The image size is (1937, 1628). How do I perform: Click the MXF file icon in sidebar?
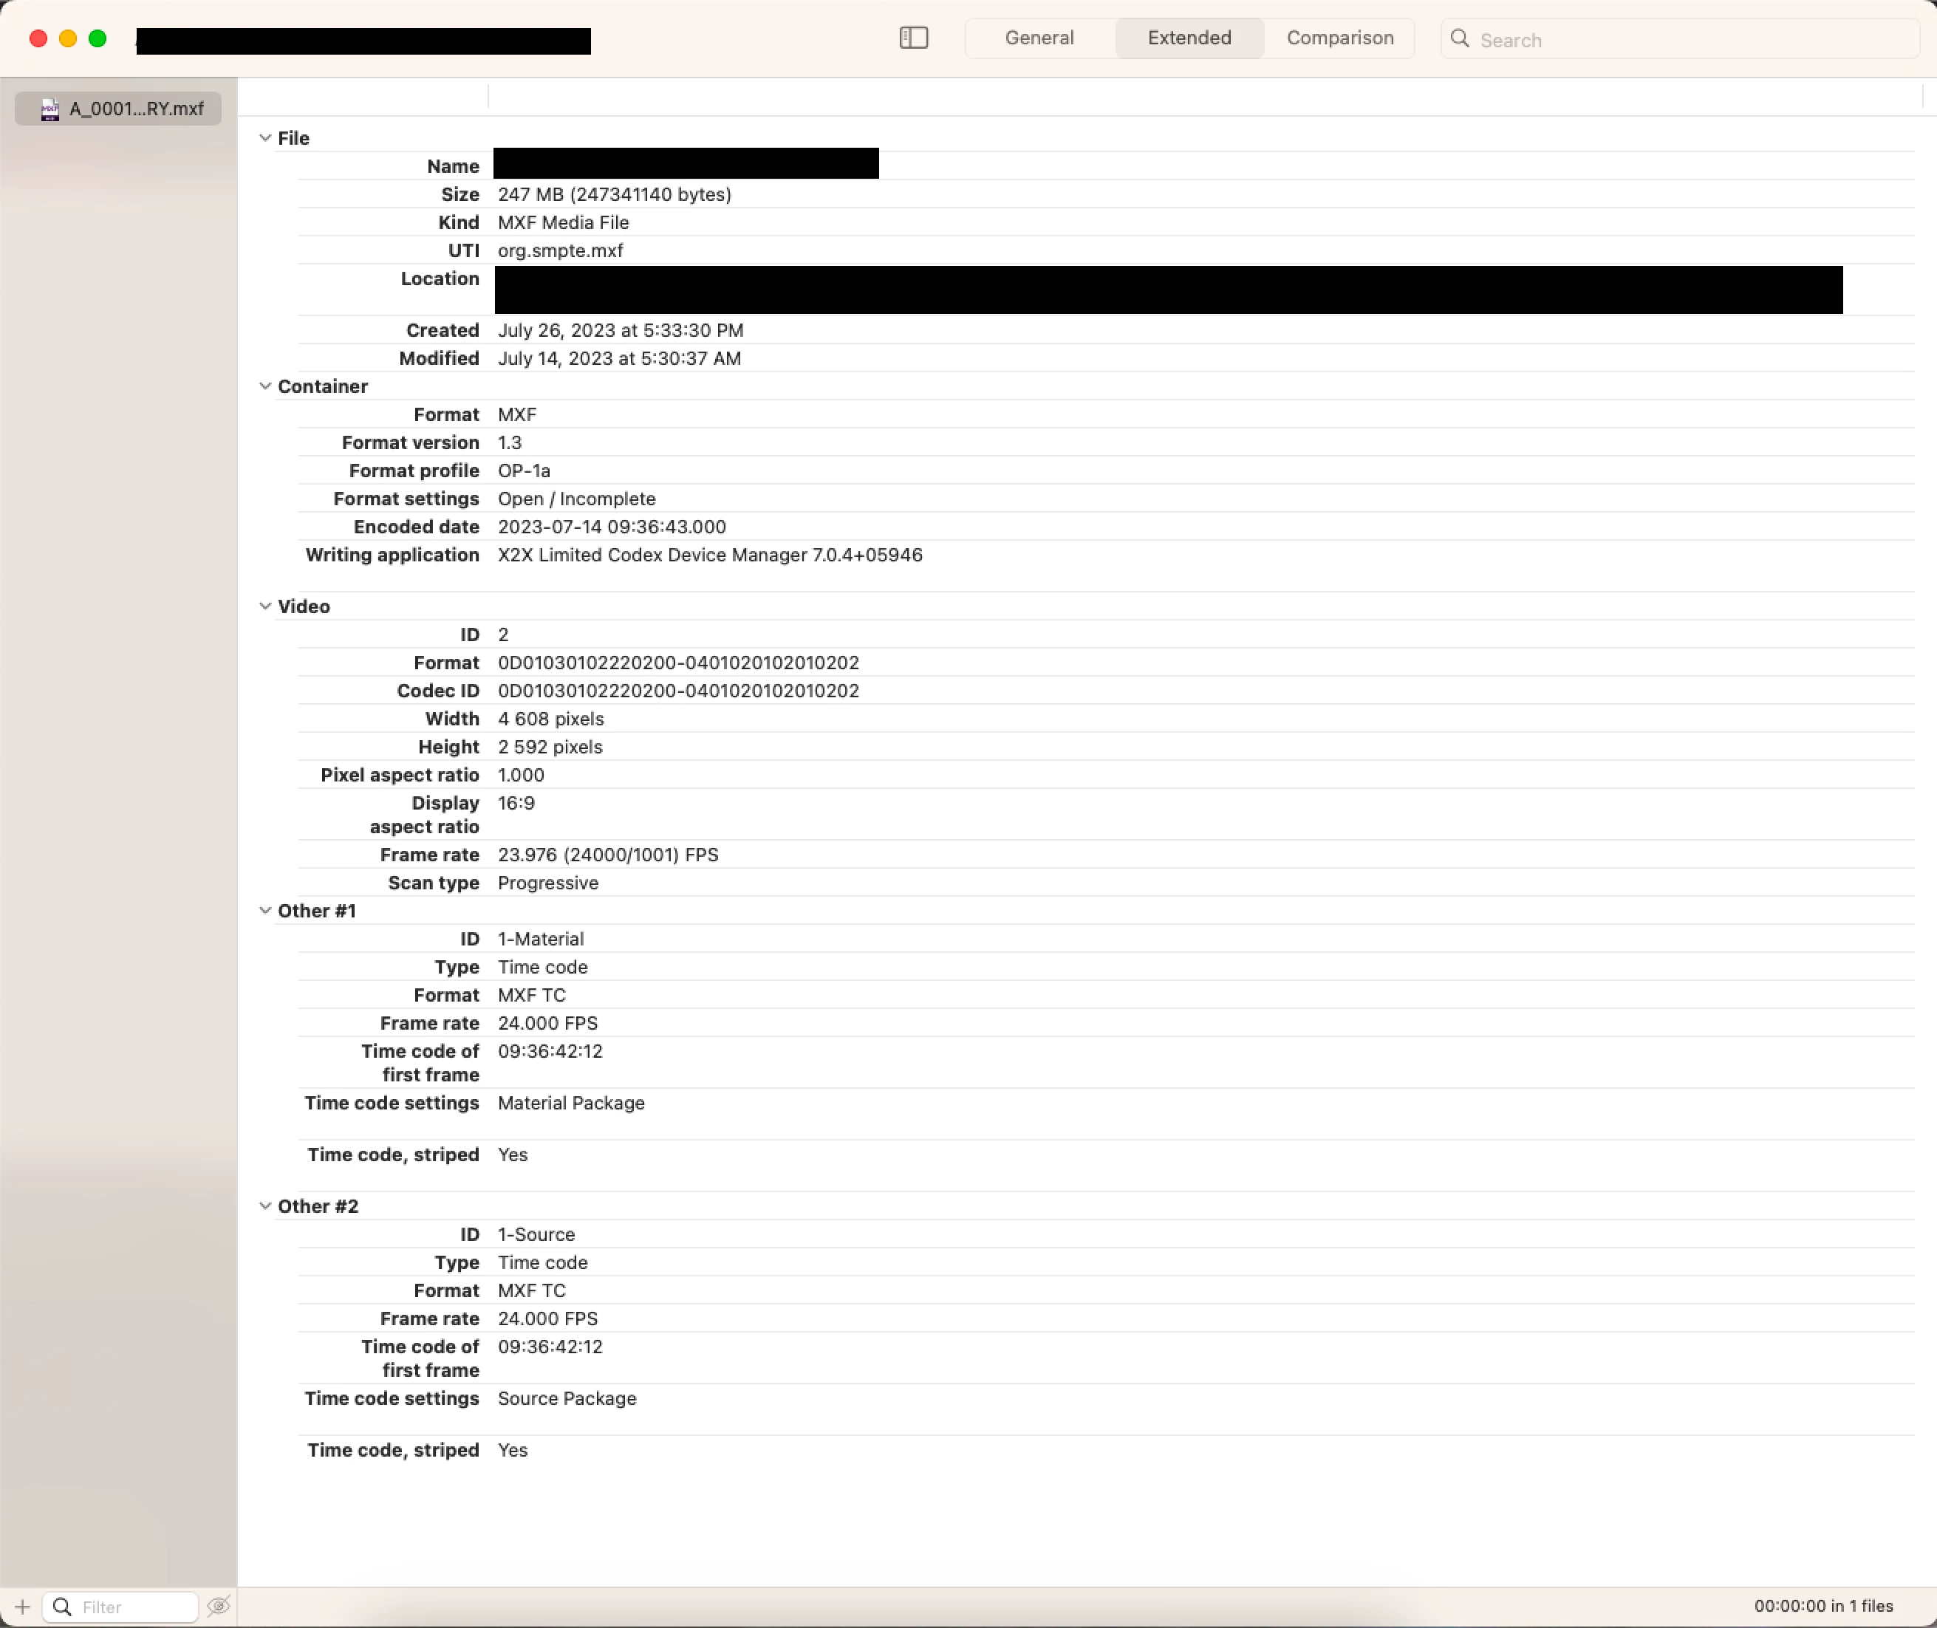[49, 109]
